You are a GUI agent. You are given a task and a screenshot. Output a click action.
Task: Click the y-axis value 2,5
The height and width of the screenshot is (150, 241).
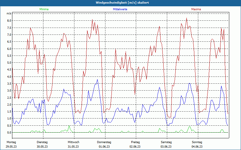pos(9,98)
